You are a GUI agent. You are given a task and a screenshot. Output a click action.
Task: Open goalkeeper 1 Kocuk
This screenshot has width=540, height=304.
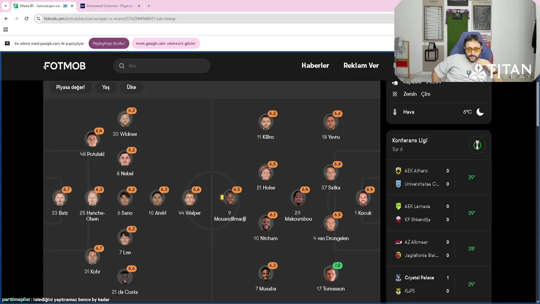click(363, 202)
